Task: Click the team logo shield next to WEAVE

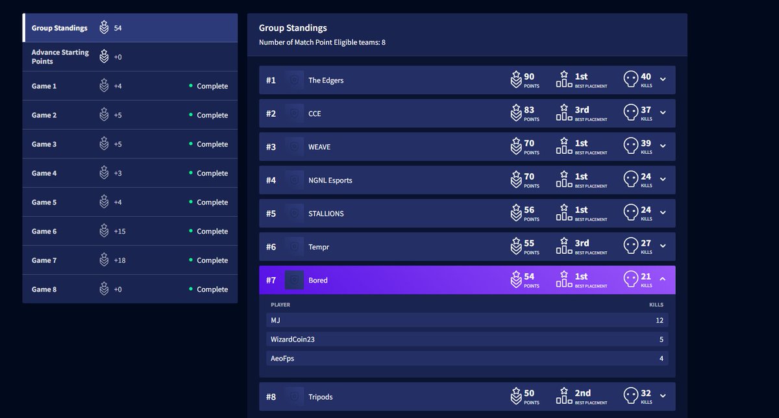Action: (295, 147)
